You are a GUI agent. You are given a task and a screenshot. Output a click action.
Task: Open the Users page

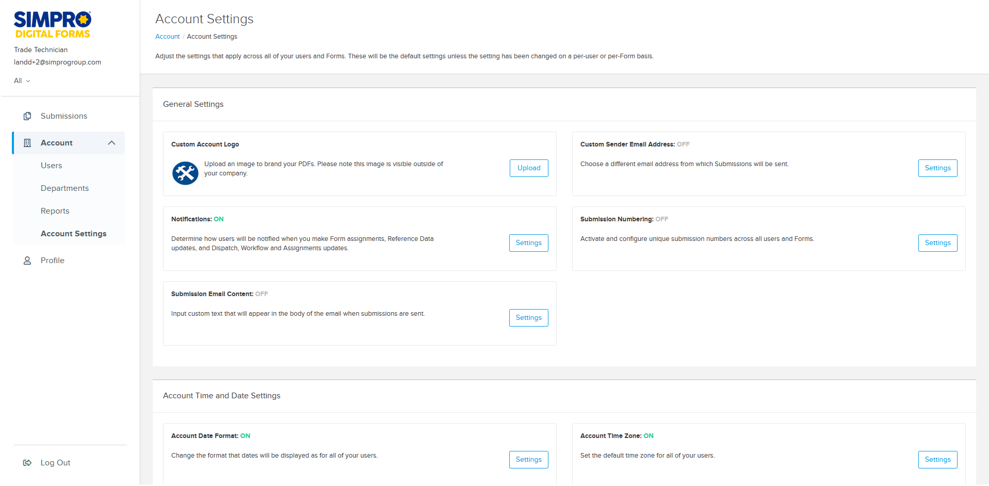click(x=52, y=166)
